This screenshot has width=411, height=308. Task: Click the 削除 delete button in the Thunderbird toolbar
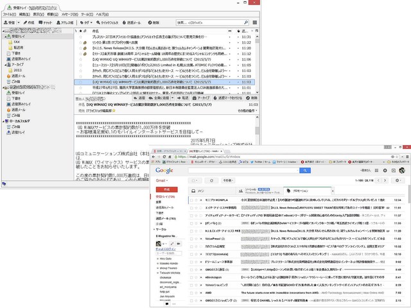[x=153, y=22]
